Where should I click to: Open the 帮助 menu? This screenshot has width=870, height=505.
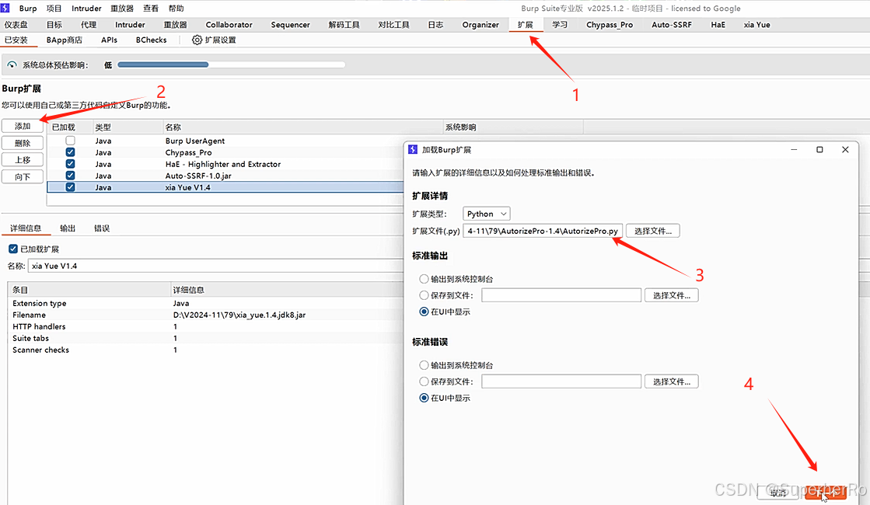tap(176, 9)
